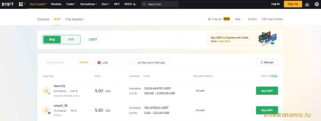The height and width of the screenshot is (121, 321).
Task: Click the 5.00 ~ 232.00 USD limits
Action: click(x=157, y=113)
